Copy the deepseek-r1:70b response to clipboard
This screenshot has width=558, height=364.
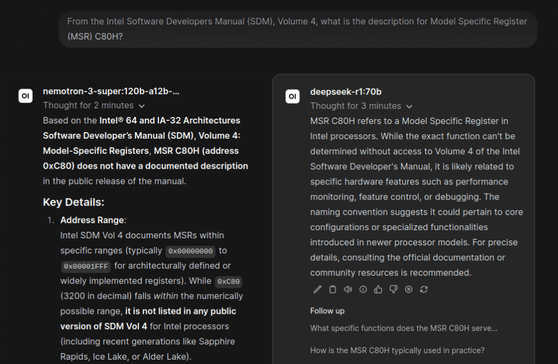pos(332,289)
